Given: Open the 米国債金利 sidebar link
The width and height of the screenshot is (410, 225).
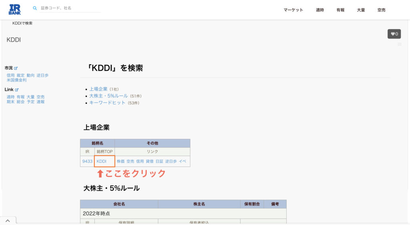Looking at the screenshot, I should (x=16, y=80).
